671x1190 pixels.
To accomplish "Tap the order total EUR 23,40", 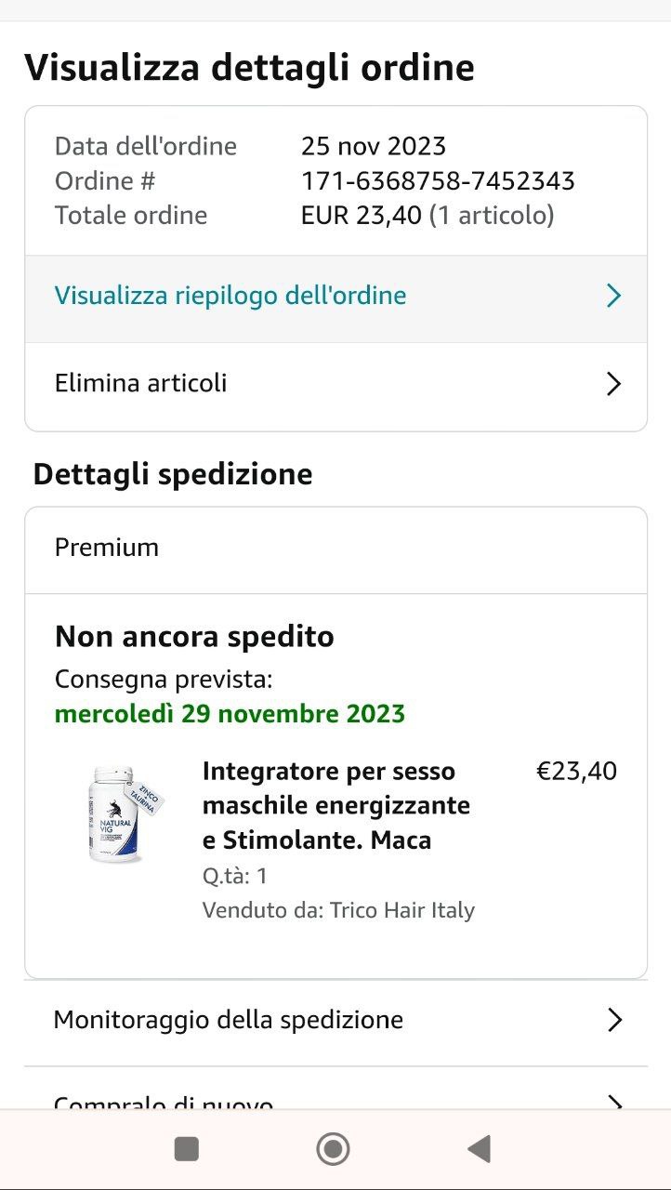I will tap(363, 216).
